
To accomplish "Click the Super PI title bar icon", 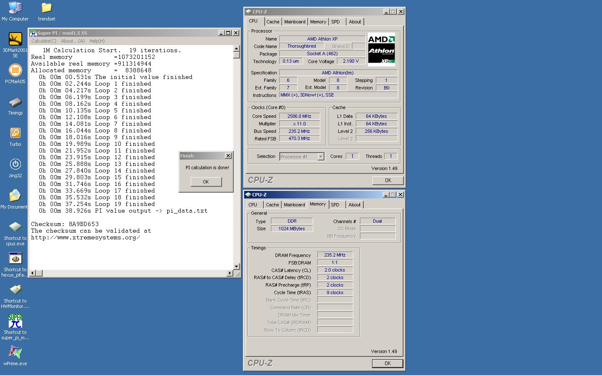I will coord(33,33).
